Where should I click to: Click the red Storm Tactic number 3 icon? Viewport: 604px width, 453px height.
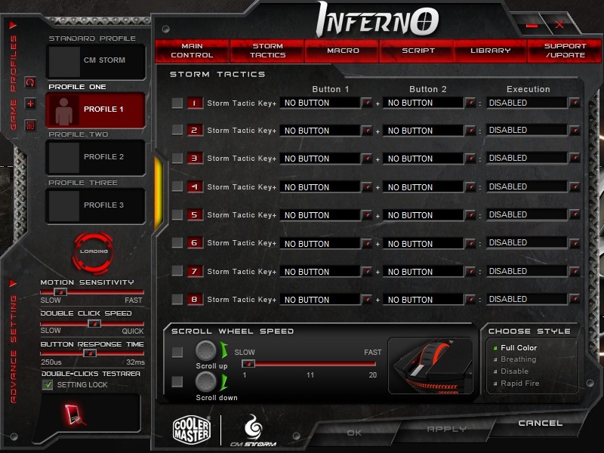pyautogui.click(x=195, y=158)
